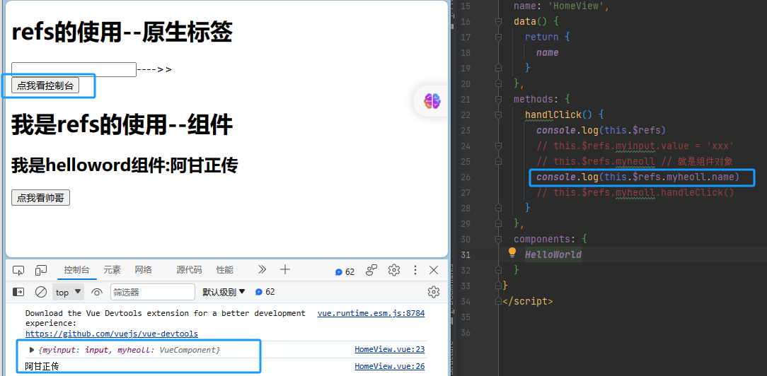
Task: Click the 62 issues badge in console toolbar
Action: 265,292
